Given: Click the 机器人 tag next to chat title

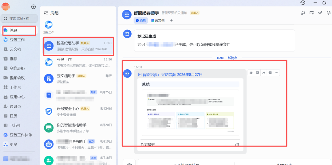Looking at the screenshot, I should click(194, 13).
